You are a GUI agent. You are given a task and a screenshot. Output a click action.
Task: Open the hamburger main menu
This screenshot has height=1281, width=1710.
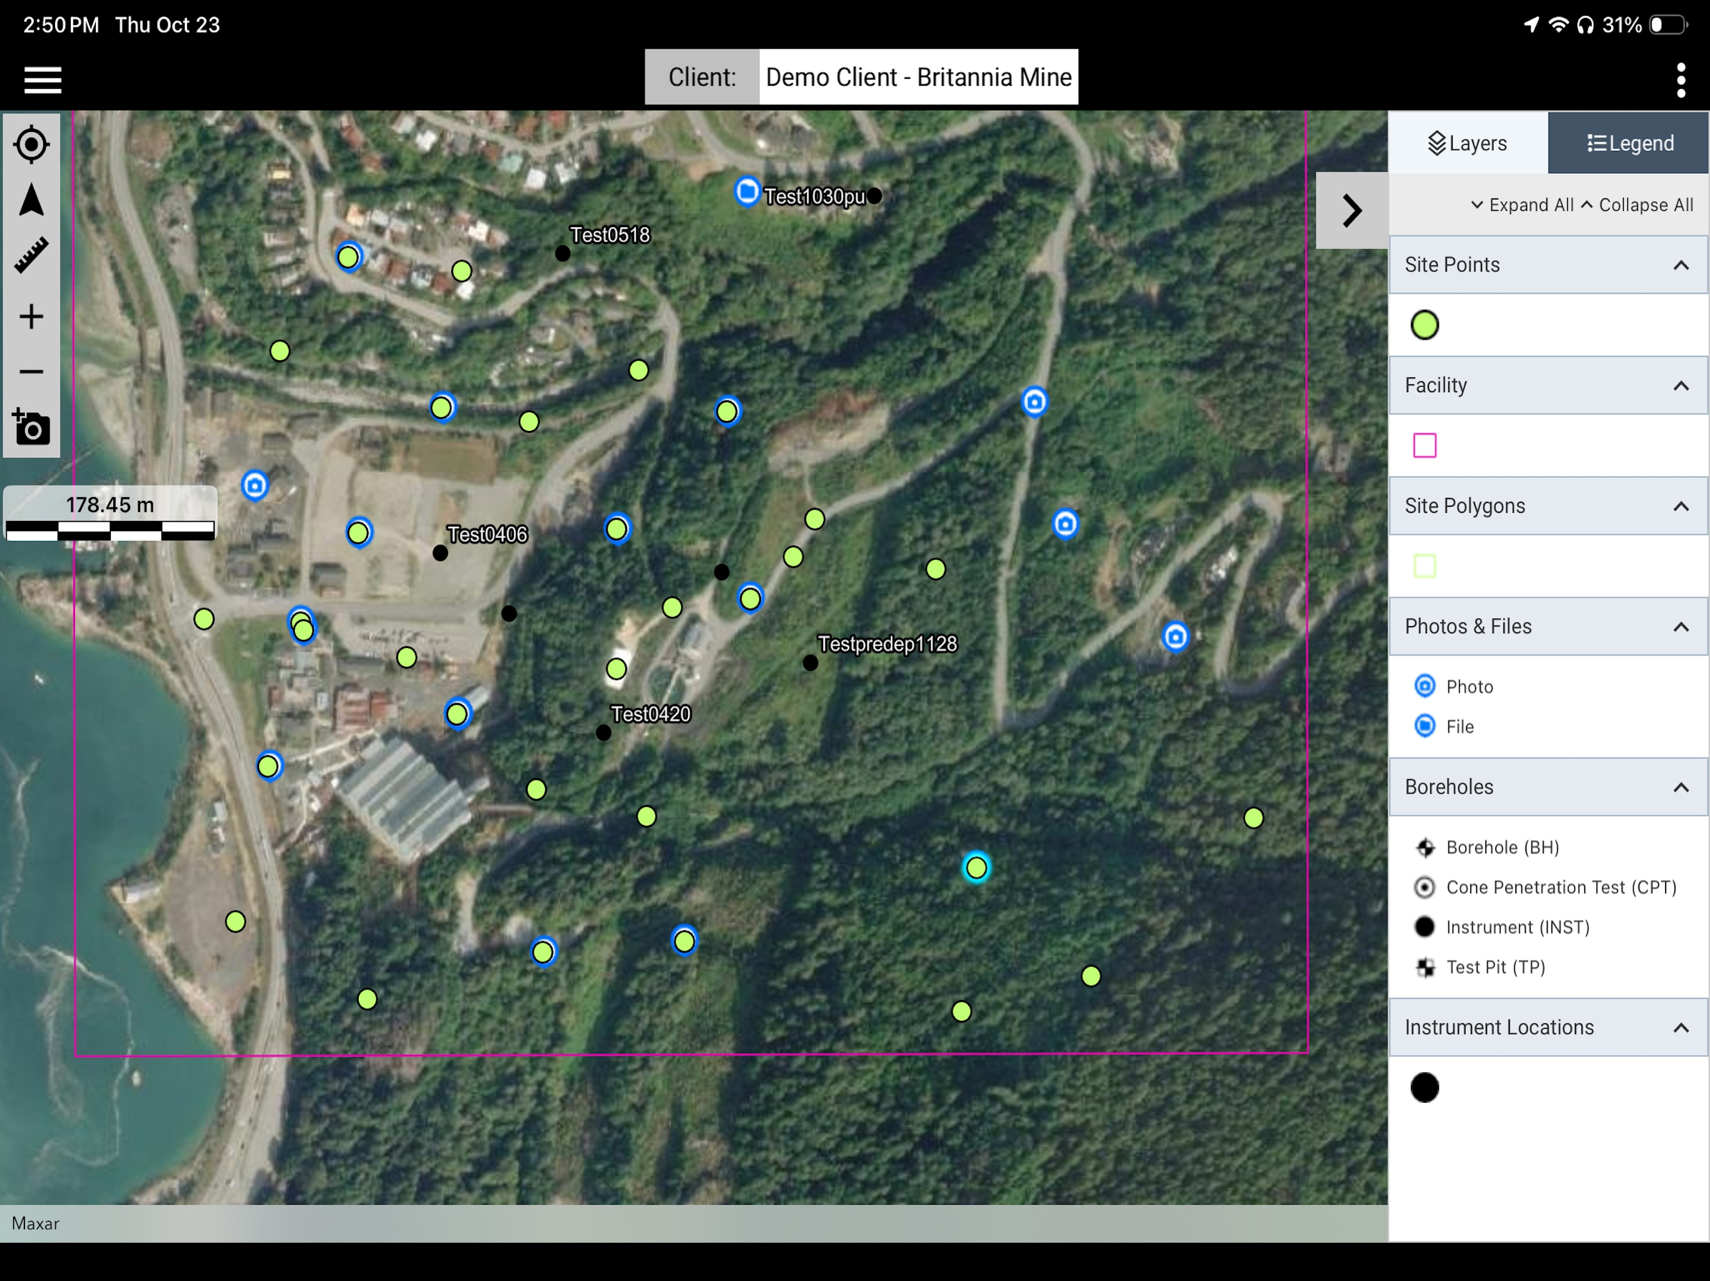pos(43,79)
